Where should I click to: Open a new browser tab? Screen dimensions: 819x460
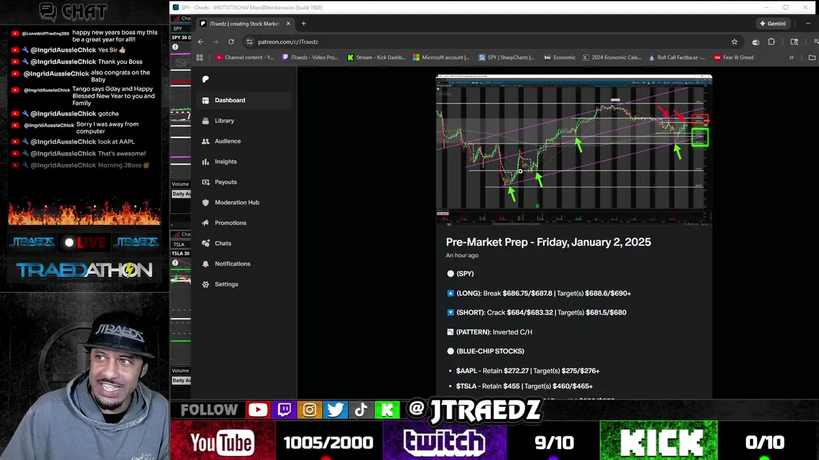(303, 24)
